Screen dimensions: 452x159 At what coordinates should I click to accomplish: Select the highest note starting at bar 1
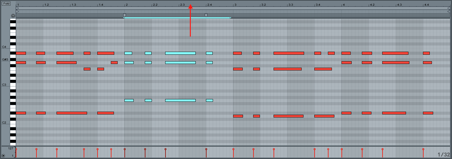click(x=21, y=53)
